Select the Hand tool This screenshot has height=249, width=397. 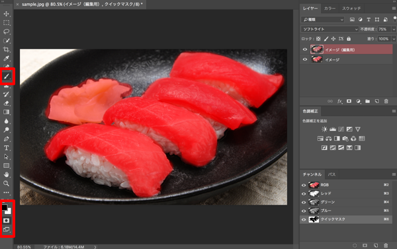click(x=7, y=174)
